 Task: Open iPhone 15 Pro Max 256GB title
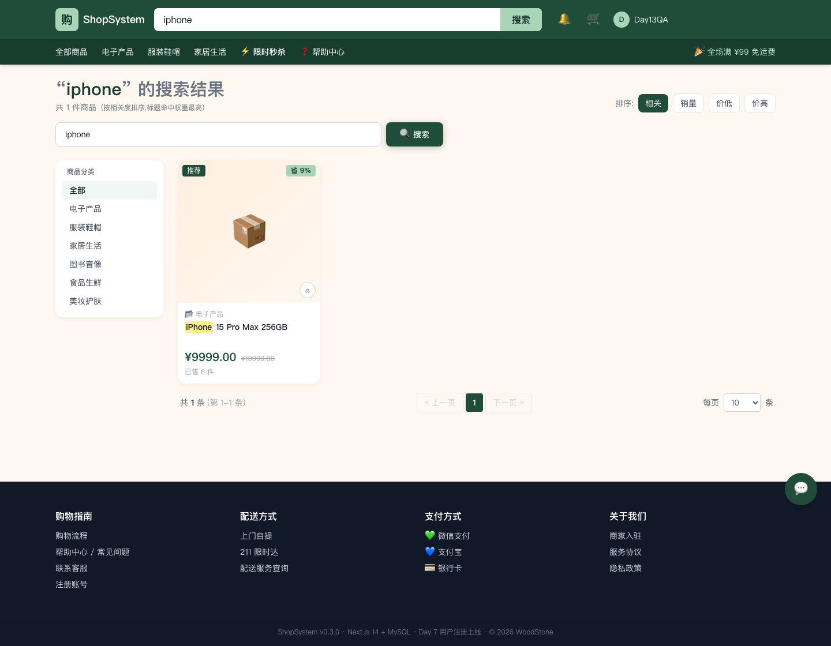[x=236, y=327]
